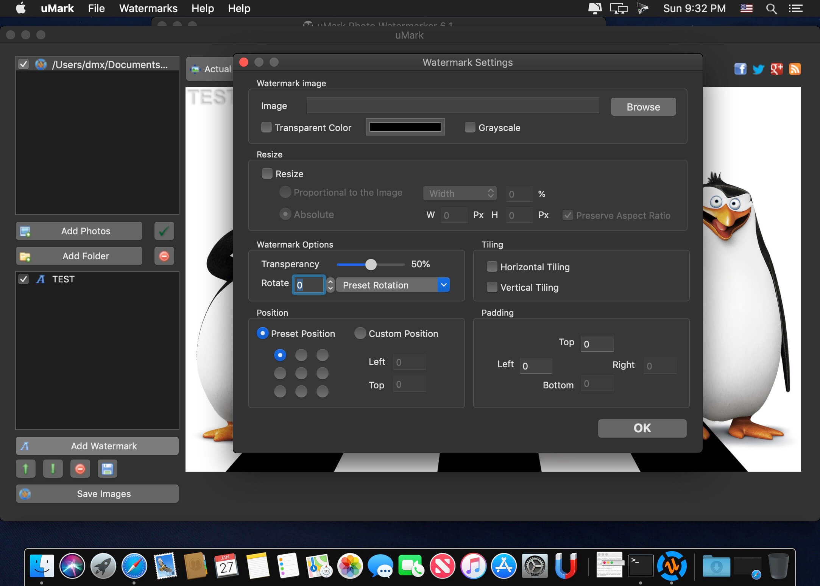Uncheck the TEST watermark in the list
The image size is (820, 586).
tap(23, 279)
